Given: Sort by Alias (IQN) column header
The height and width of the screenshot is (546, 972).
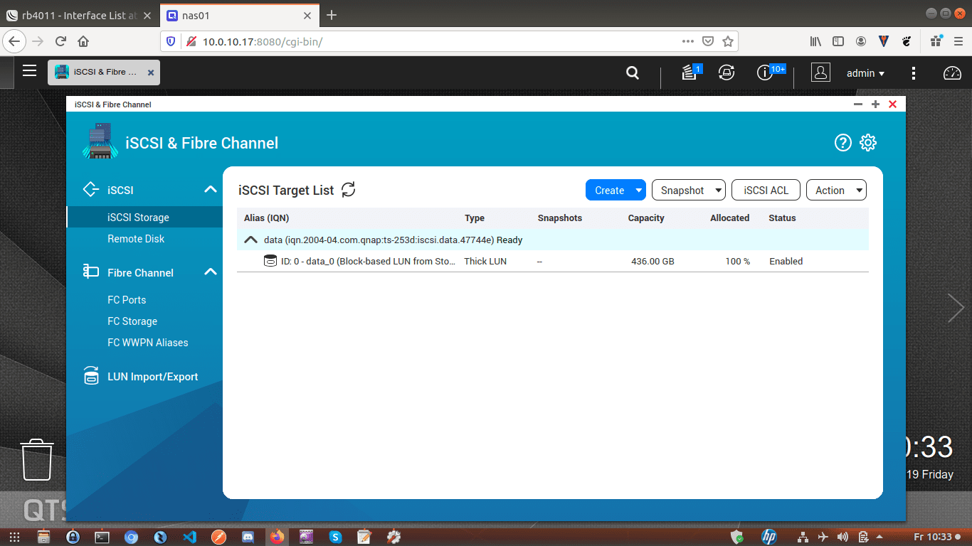Looking at the screenshot, I should click(266, 218).
